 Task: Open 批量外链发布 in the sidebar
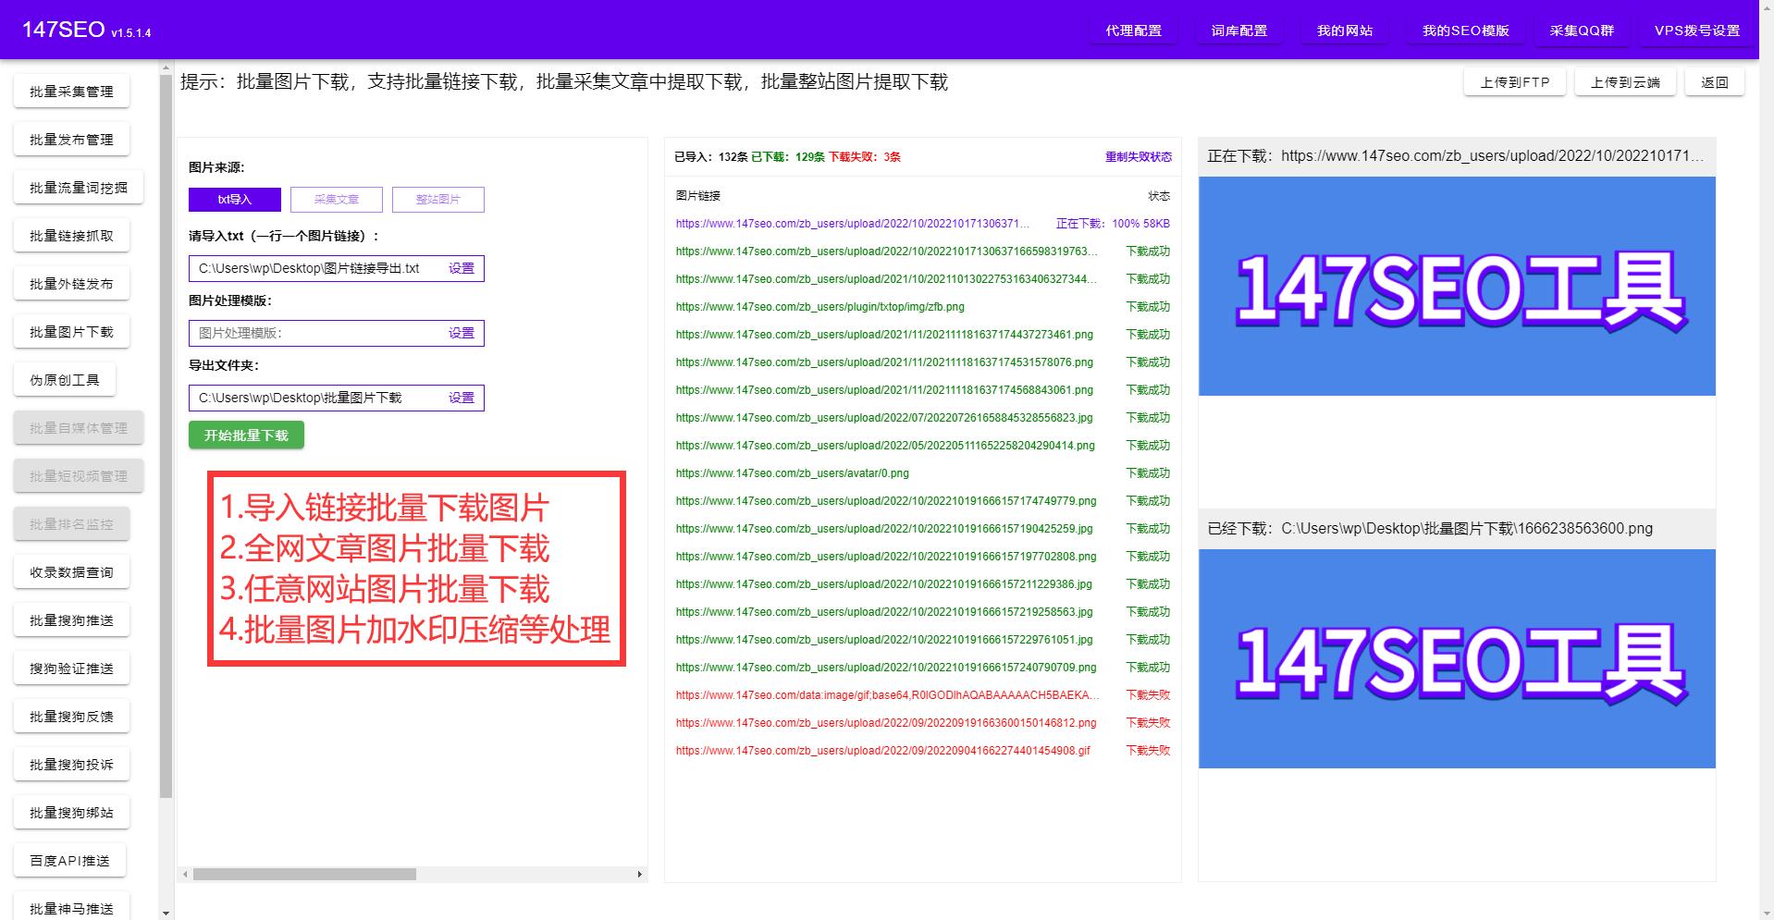71,283
